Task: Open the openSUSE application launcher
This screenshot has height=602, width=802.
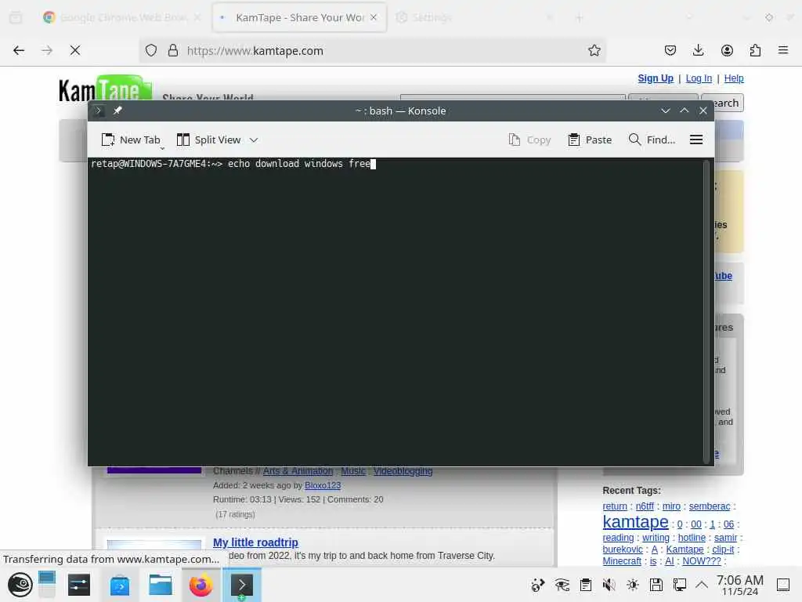Action: click(x=20, y=585)
